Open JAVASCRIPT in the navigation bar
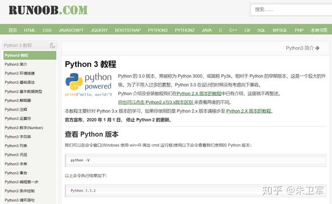This screenshot has height=204, width=332. tap(71, 30)
